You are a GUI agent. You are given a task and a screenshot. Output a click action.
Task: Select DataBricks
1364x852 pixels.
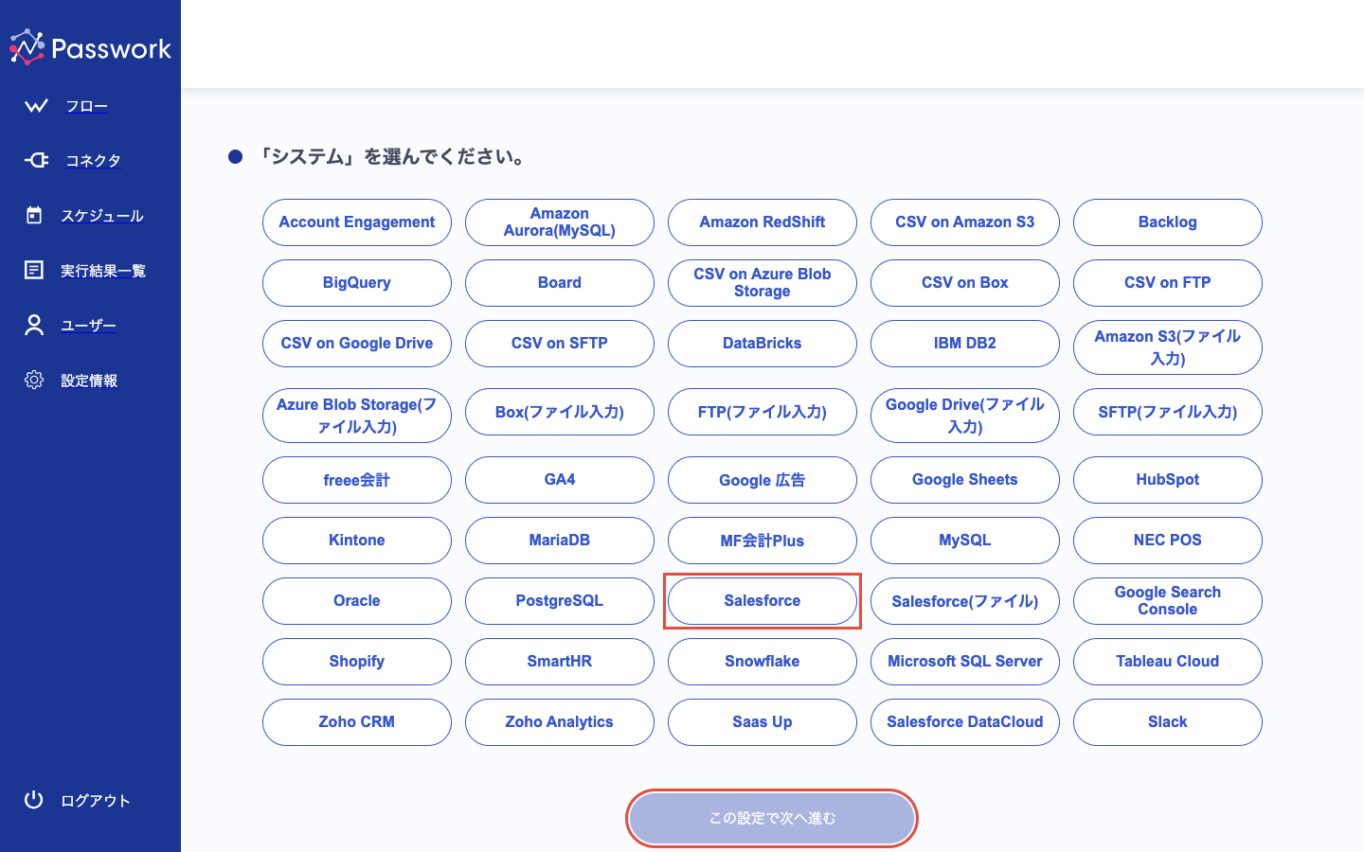pyautogui.click(x=763, y=344)
